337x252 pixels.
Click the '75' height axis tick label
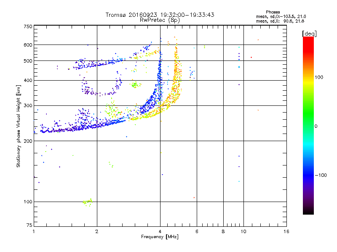pos(29,225)
